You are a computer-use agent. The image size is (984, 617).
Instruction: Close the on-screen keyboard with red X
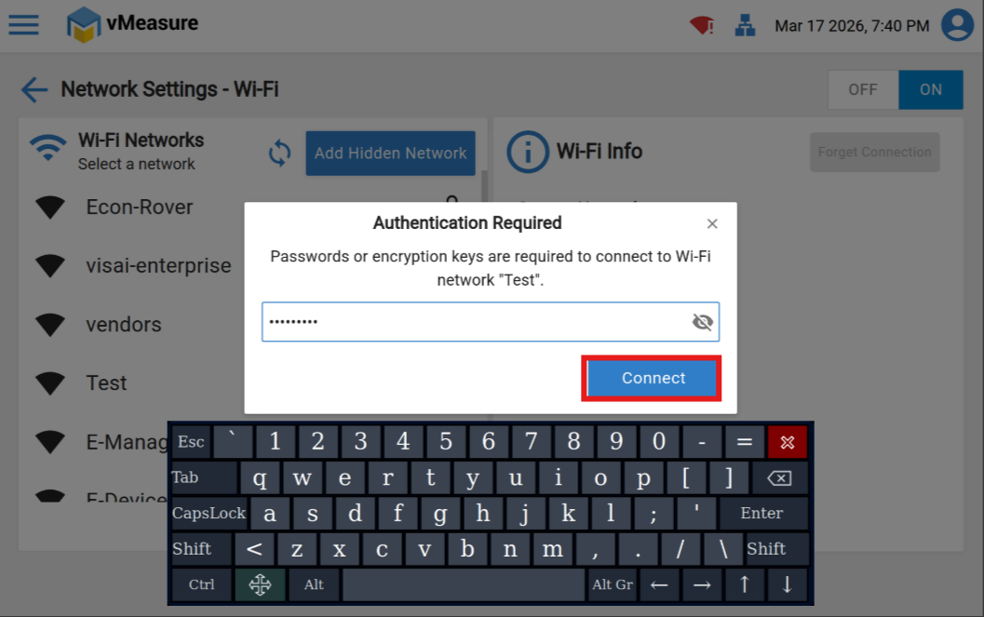pyautogui.click(x=787, y=442)
